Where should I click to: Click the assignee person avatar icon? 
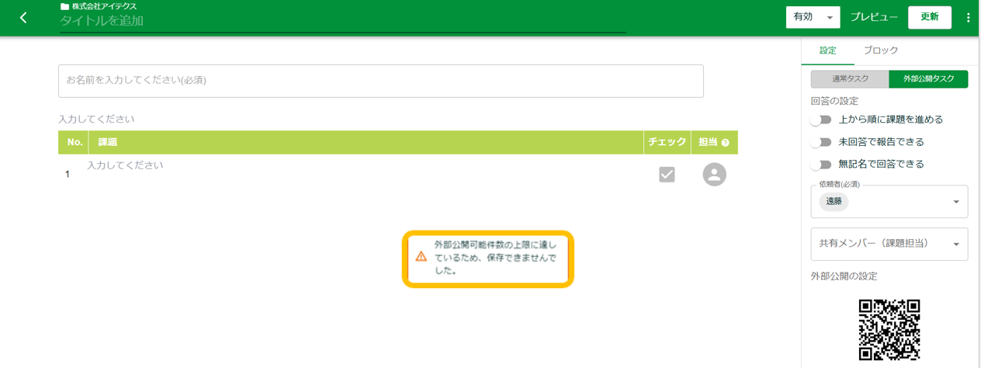(714, 175)
